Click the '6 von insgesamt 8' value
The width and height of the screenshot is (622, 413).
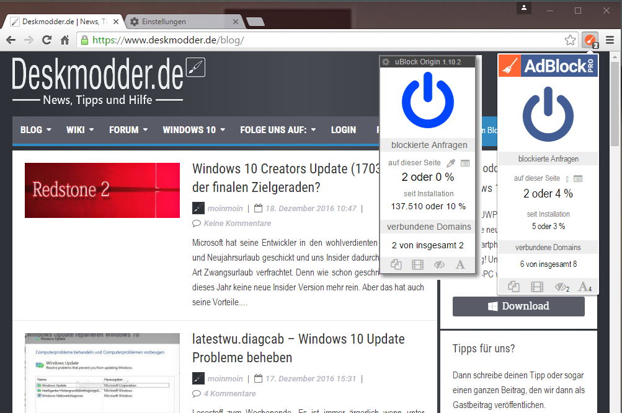[548, 264]
